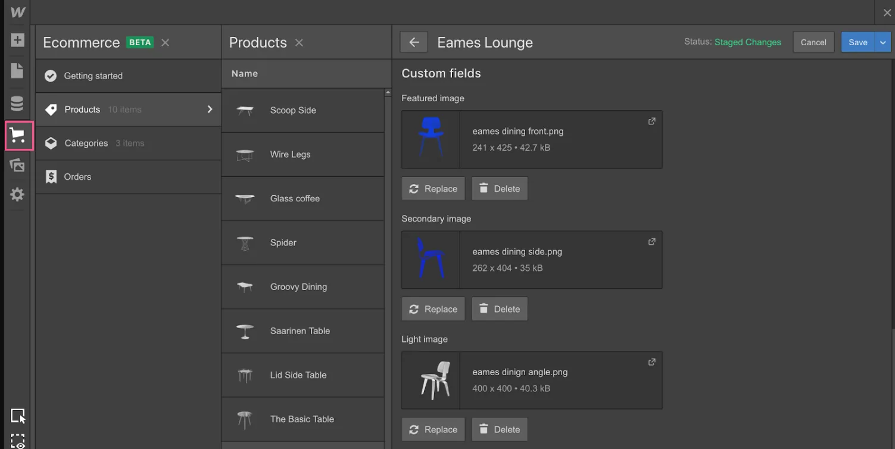Open the Save options dropdown arrow
895x449 pixels.
(883, 42)
